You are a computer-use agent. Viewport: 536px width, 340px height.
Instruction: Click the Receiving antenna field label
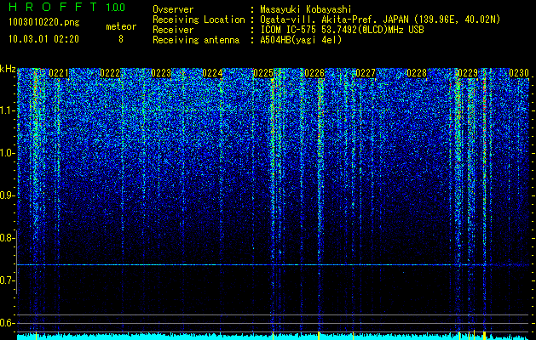196,40
